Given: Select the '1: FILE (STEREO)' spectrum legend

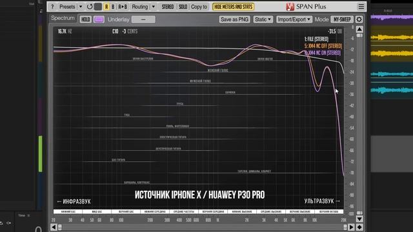Looking at the screenshot, I should [x=316, y=39].
